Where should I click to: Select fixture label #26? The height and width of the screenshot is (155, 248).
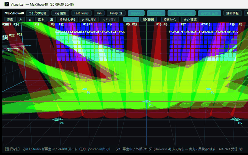pyautogui.click(x=16, y=24)
